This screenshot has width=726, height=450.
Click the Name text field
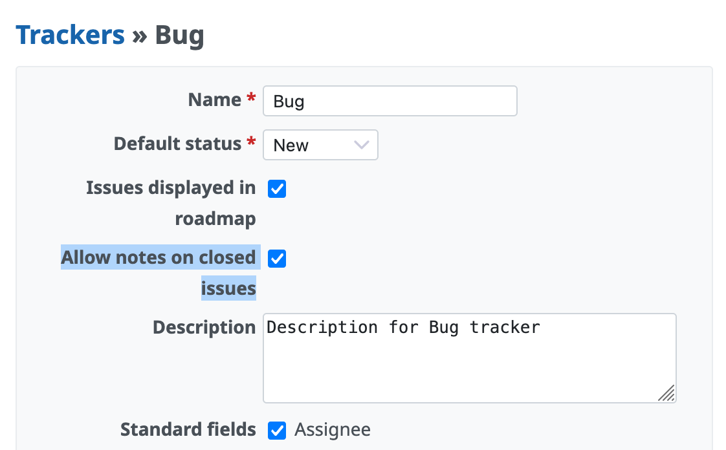(x=390, y=101)
